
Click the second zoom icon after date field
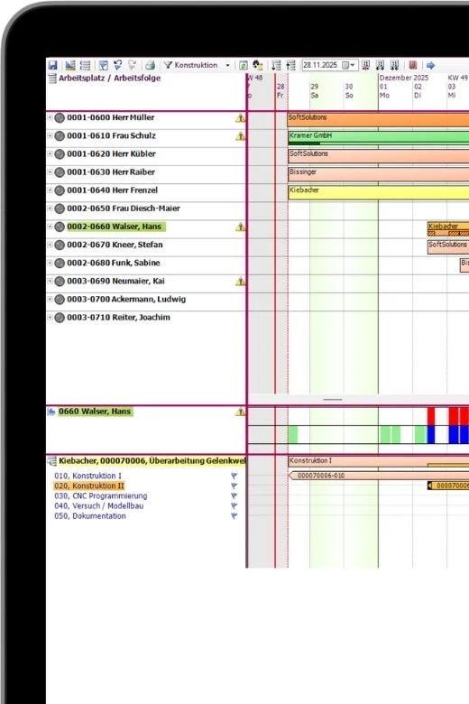pyautogui.click(x=380, y=65)
